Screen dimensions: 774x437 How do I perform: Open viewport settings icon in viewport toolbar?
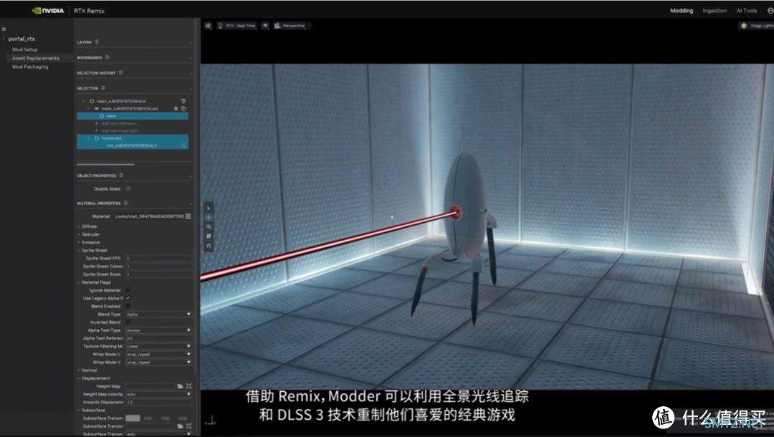coord(208,26)
